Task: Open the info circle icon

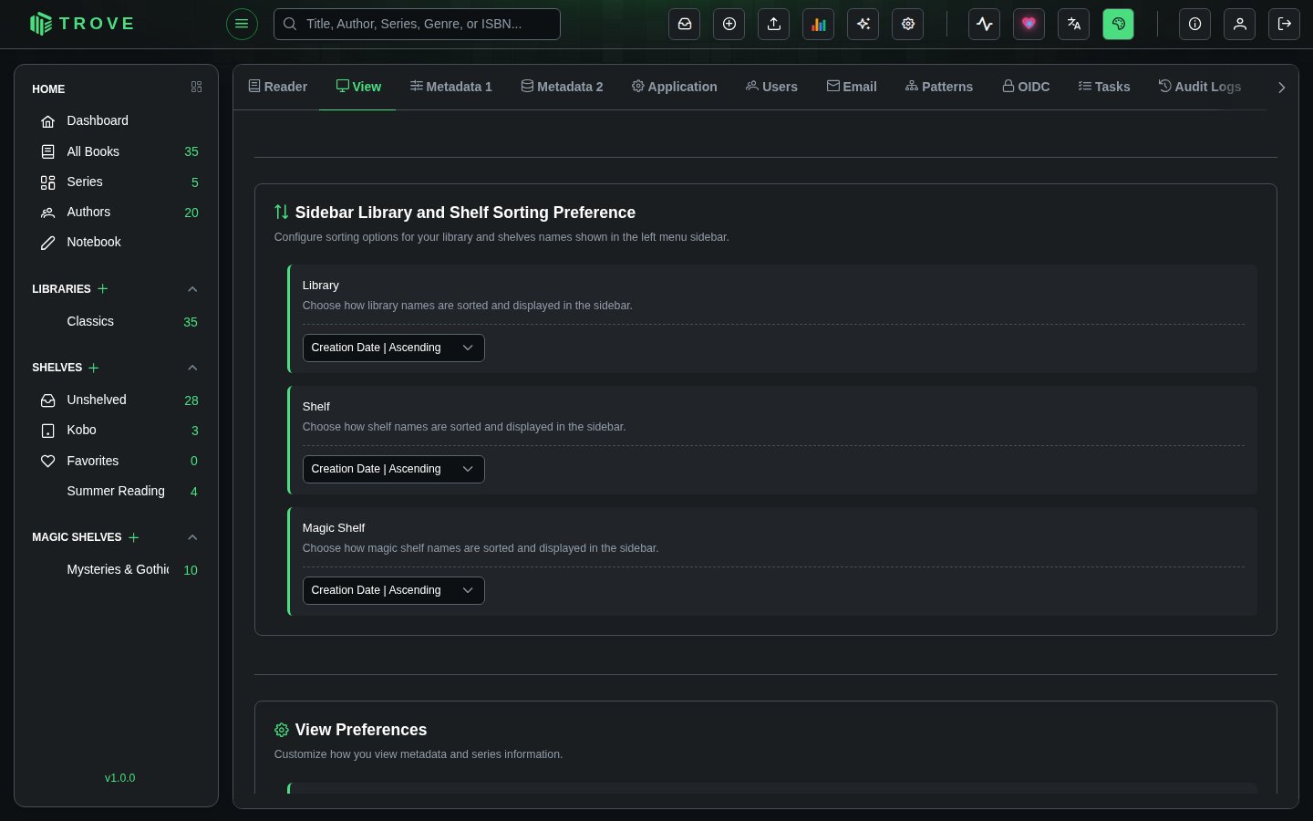Action: point(1194,24)
